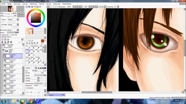
Task: Toggle visibility of Folder 2
Action: point(3,50)
